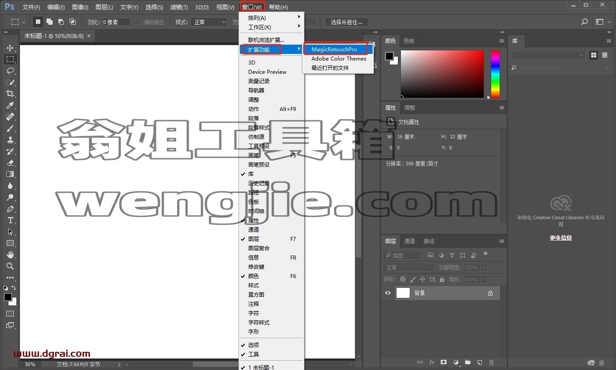Screen dimensions: 616x370
Task: Select the Pen tool
Action: point(10,209)
